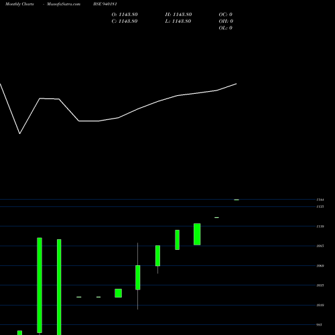Click the latest flat candle at the 1144 gridline

pyautogui.click(x=237, y=200)
